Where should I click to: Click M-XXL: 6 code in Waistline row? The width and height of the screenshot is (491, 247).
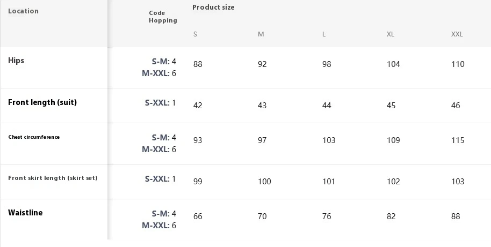pyautogui.click(x=159, y=226)
